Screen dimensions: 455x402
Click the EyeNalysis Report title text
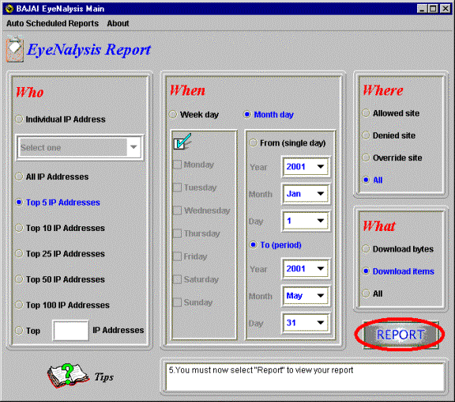click(88, 50)
